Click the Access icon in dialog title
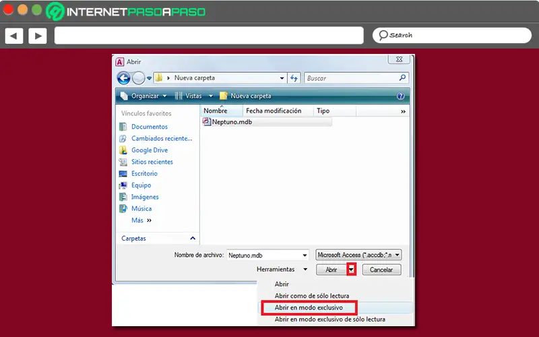This screenshot has height=337, width=539. [119, 62]
